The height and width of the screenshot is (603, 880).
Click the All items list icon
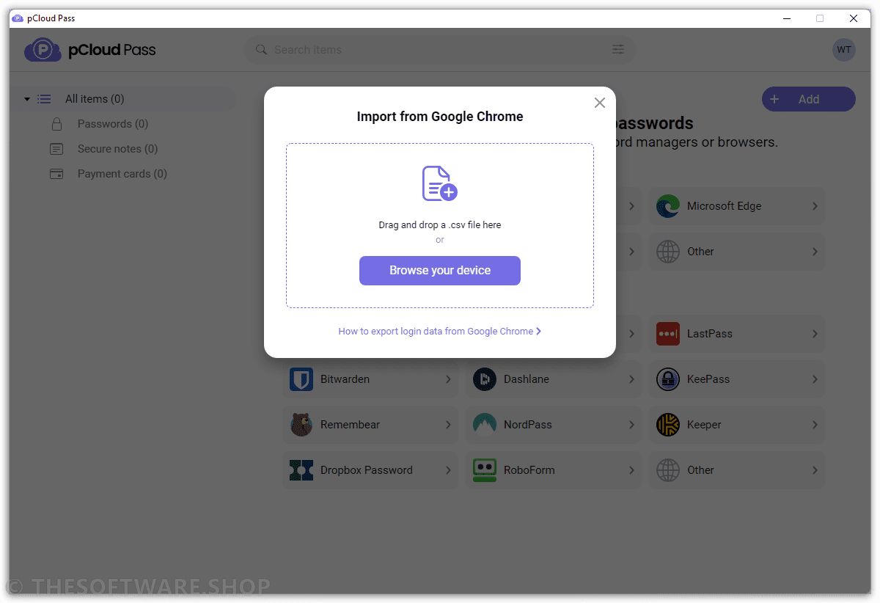point(44,99)
